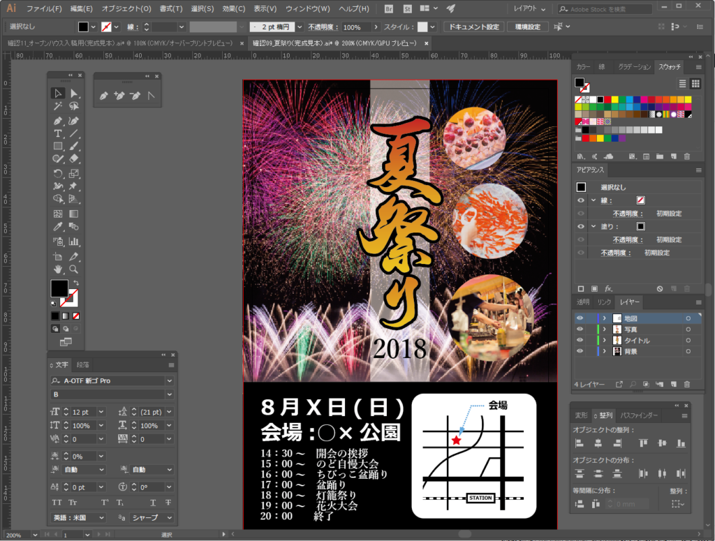Toggle visibility of the 背景 layer
The width and height of the screenshot is (715, 541).
point(579,351)
